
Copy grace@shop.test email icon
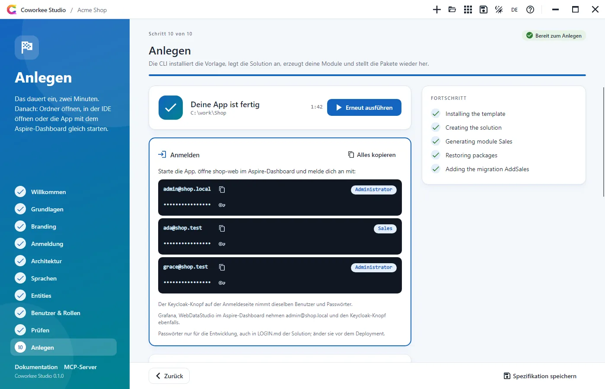click(x=222, y=267)
